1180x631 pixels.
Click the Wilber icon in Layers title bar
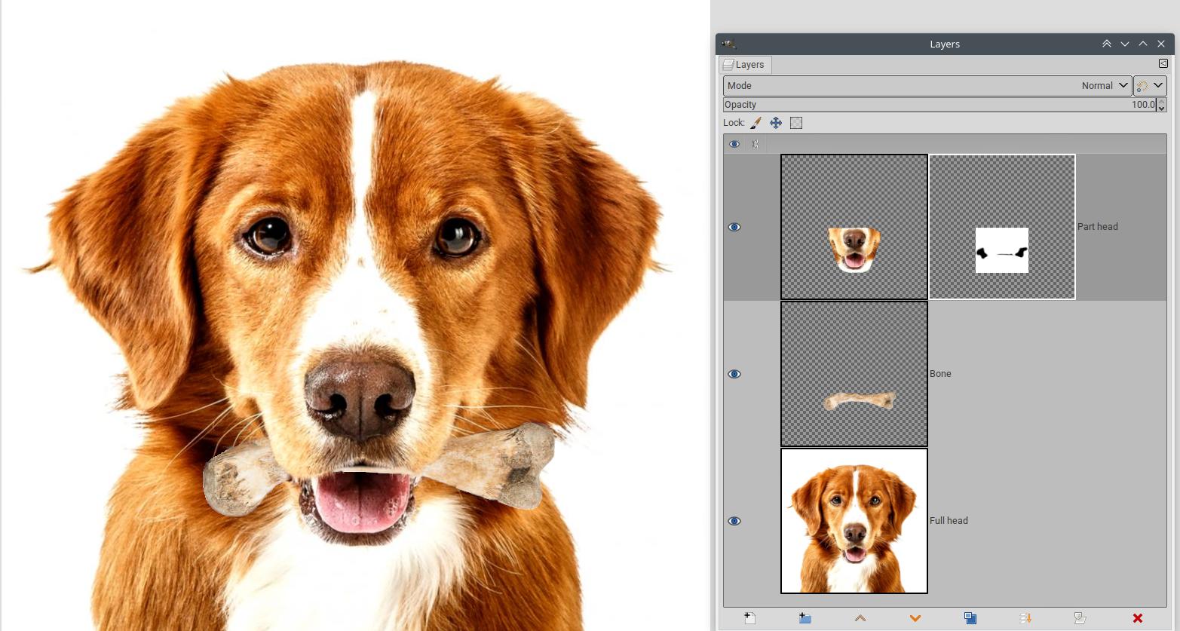click(728, 44)
